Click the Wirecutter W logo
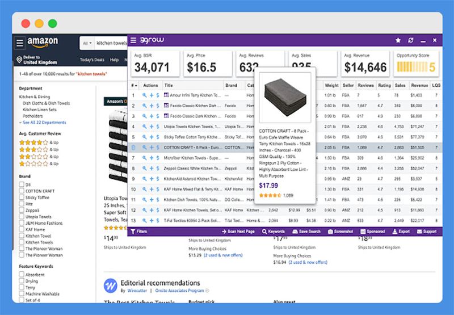This screenshot has height=315, width=454. point(110,285)
